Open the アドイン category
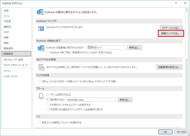190x136 pixels. point(16,71)
